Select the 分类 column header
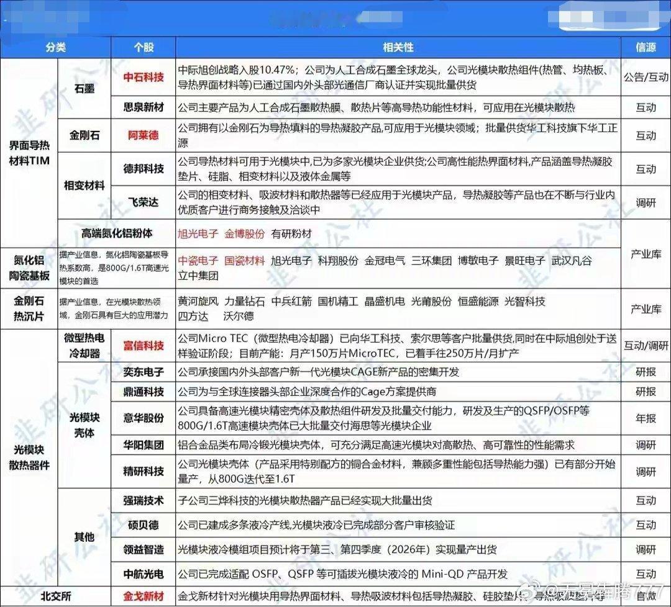 (56, 47)
